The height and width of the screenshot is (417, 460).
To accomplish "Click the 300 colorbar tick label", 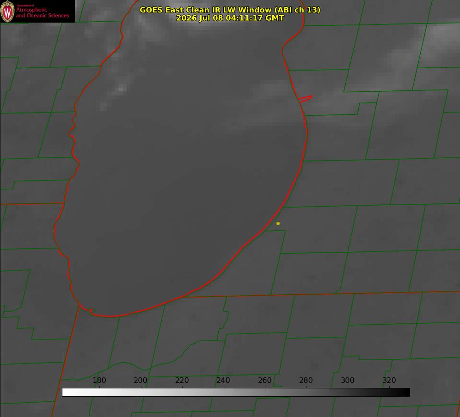I will (348, 380).
